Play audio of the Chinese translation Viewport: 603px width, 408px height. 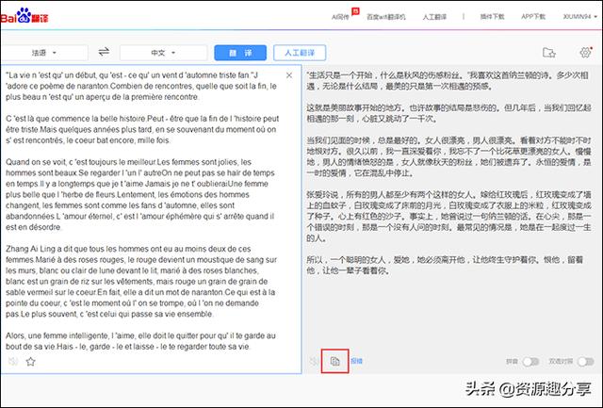[x=314, y=361]
